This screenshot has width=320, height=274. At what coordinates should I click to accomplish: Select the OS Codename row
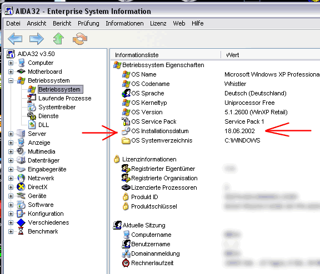point(151,84)
